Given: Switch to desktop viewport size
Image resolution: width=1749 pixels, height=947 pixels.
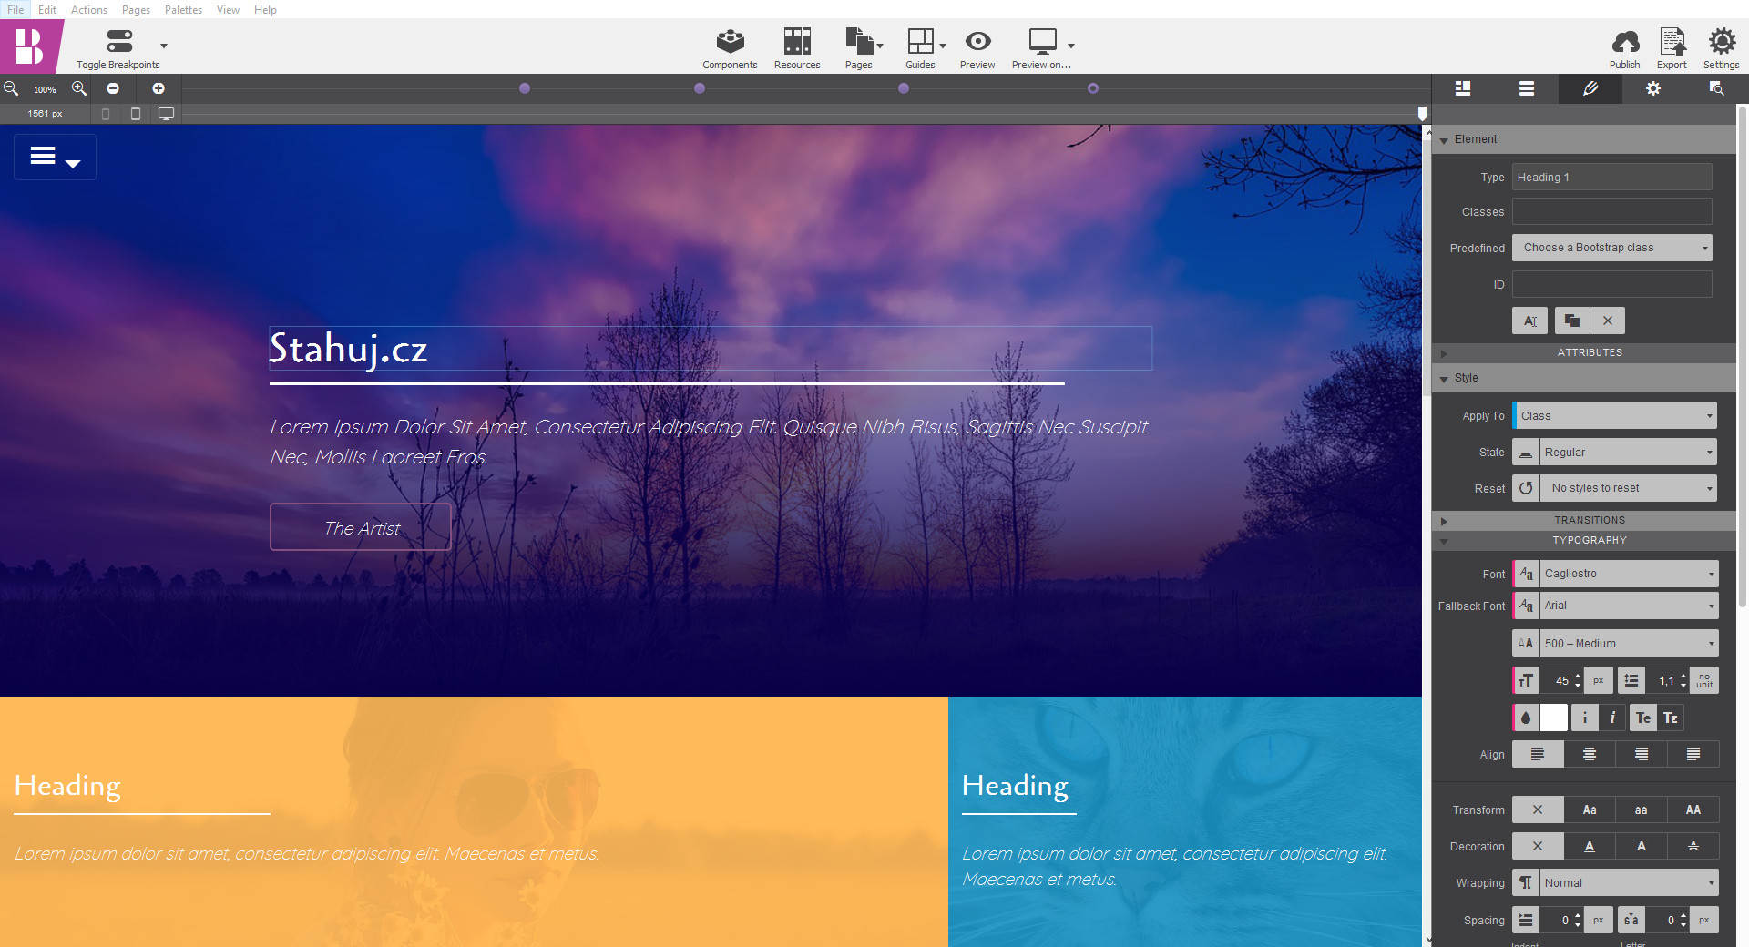Looking at the screenshot, I should tap(166, 114).
